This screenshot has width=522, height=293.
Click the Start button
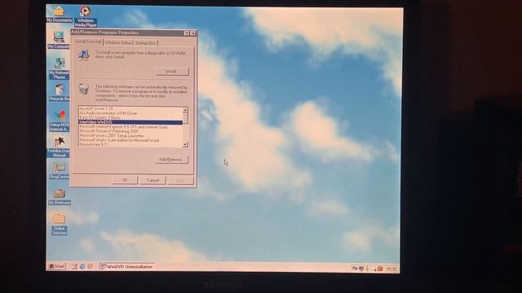point(56,266)
